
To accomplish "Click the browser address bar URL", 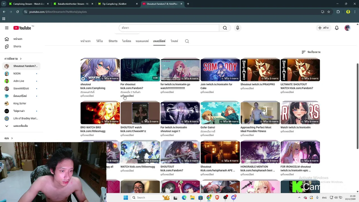I will [58, 12].
